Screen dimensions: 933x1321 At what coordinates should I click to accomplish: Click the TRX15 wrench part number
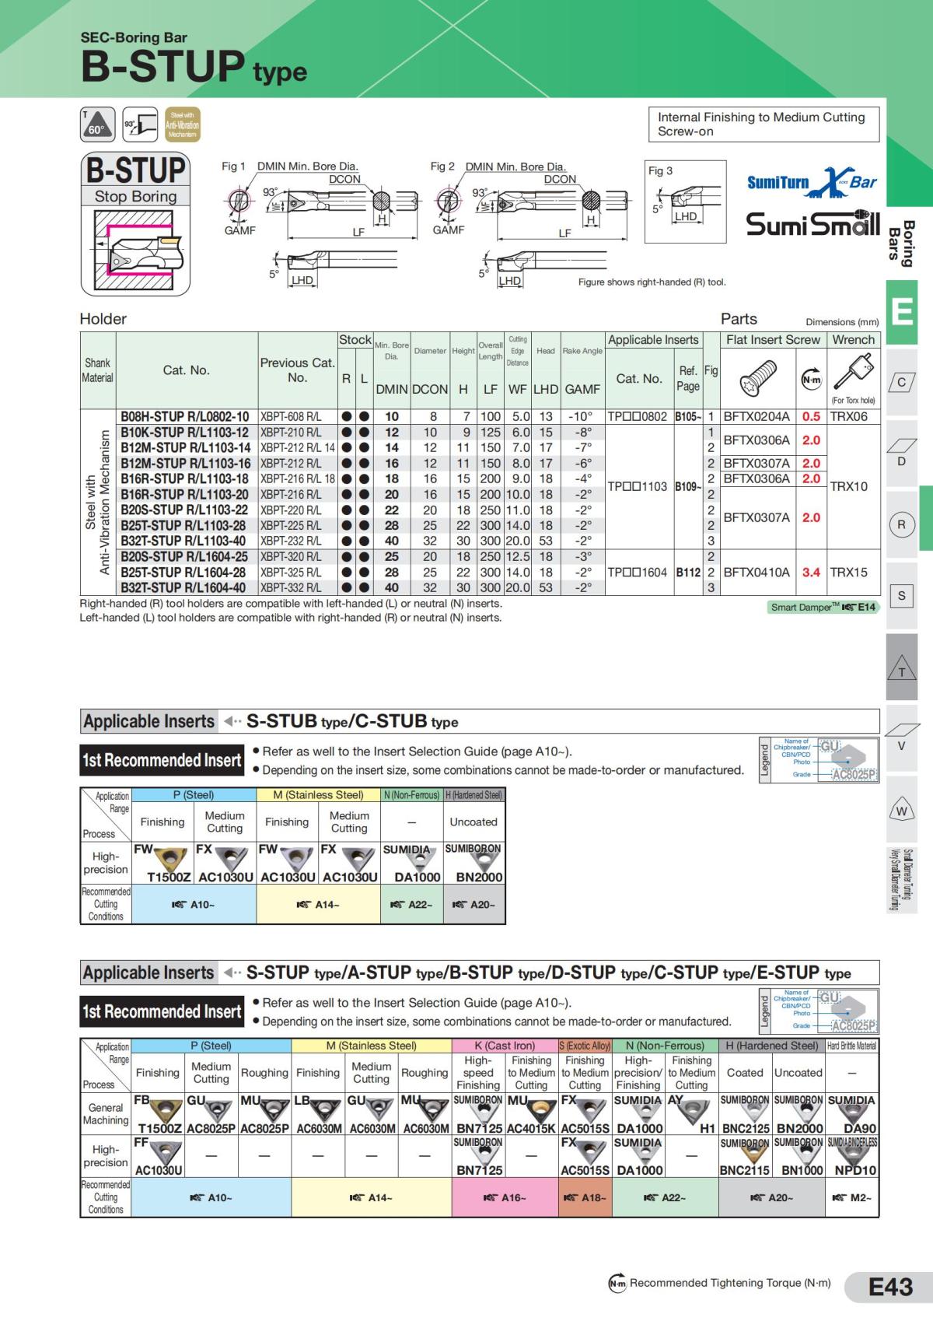(x=848, y=572)
